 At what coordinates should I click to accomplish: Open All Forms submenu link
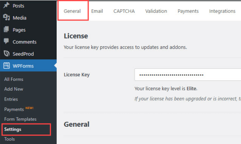(x=14, y=79)
